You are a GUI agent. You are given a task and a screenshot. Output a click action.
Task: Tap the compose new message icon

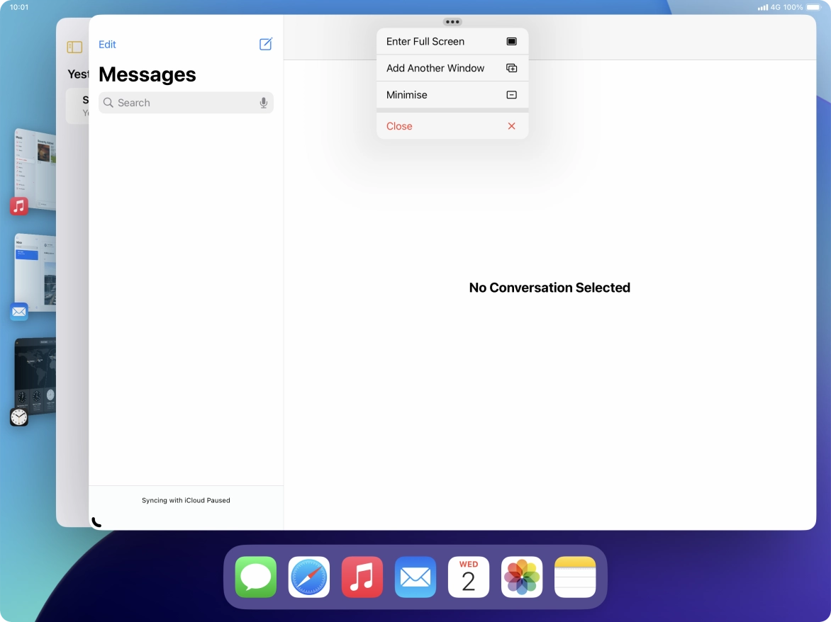266,45
